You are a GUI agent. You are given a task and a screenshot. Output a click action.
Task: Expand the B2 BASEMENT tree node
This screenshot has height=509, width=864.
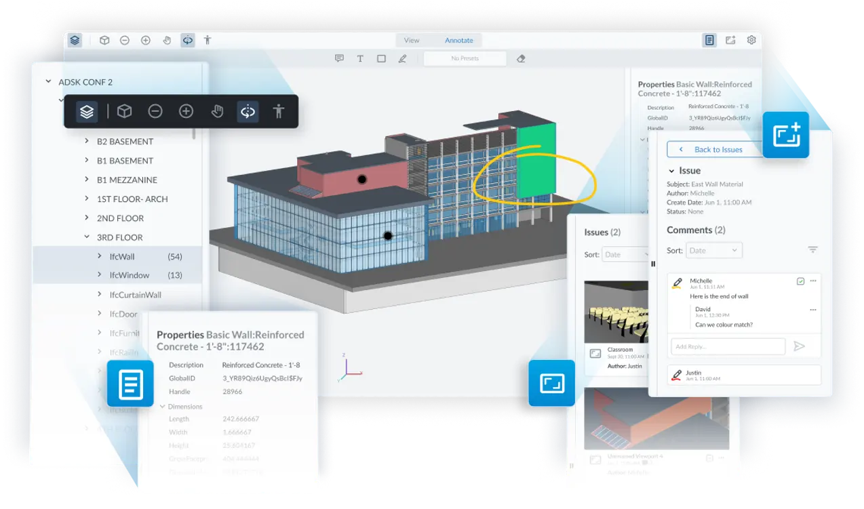point(87,141)
